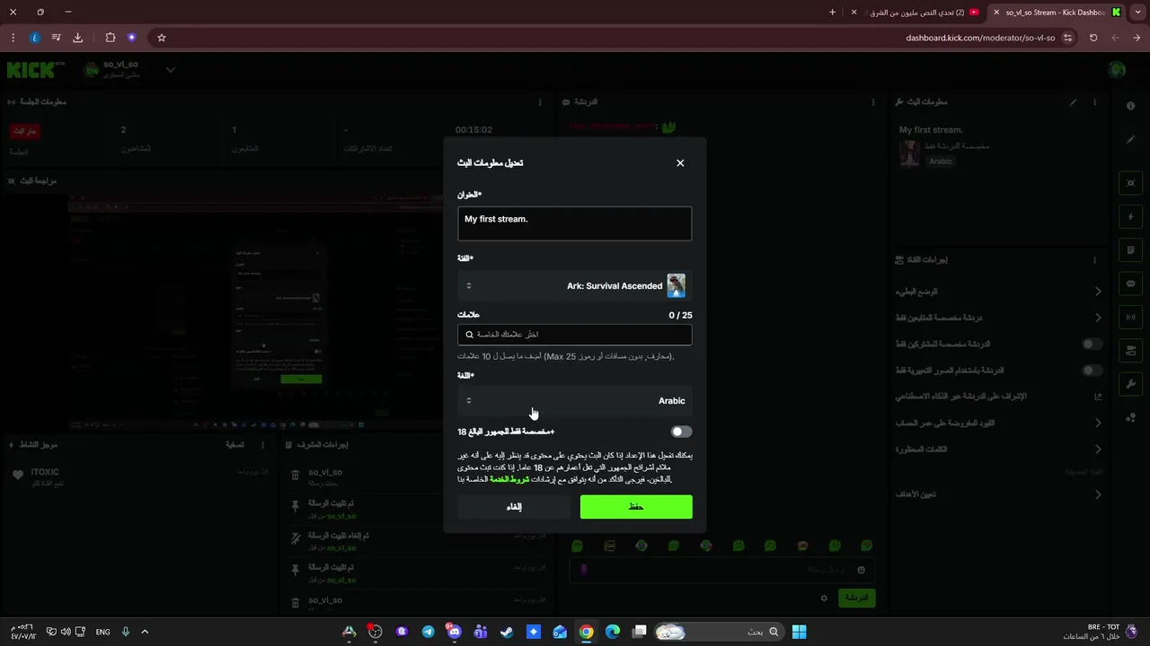Expand the banned words chevron

(1098, 449)
